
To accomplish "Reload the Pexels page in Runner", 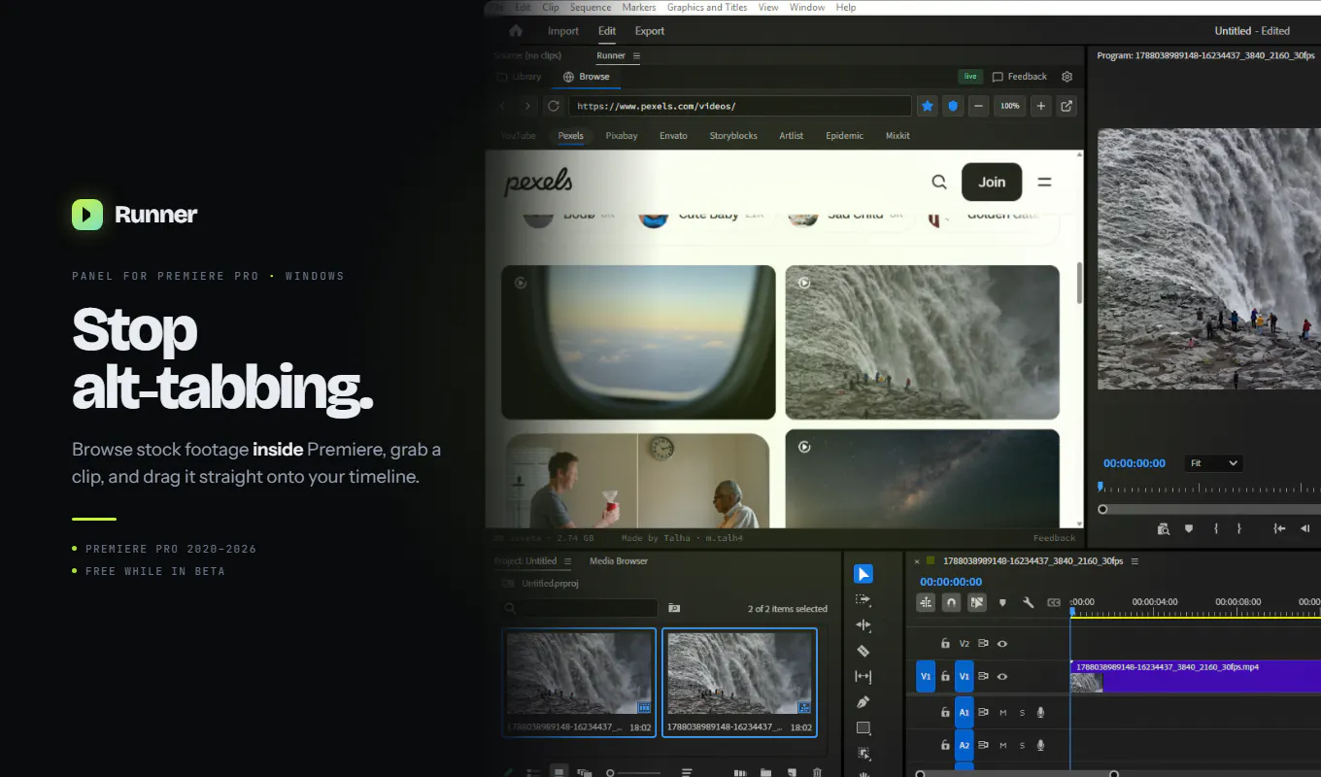I will (x=554, y=106).
